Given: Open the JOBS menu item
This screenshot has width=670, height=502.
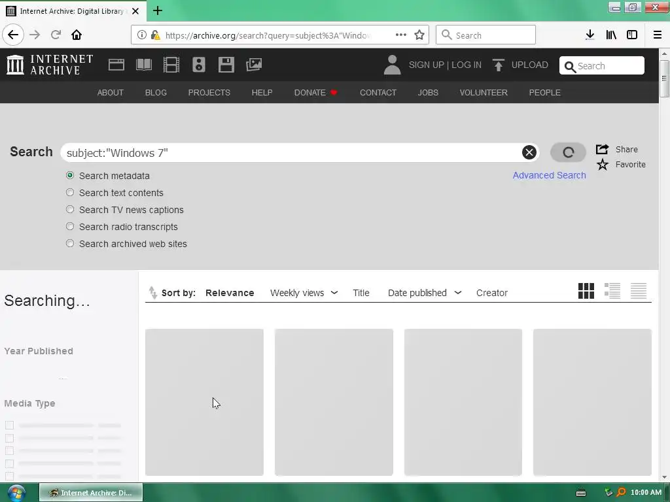Looking at the screenshot, I should coord(428,93).
